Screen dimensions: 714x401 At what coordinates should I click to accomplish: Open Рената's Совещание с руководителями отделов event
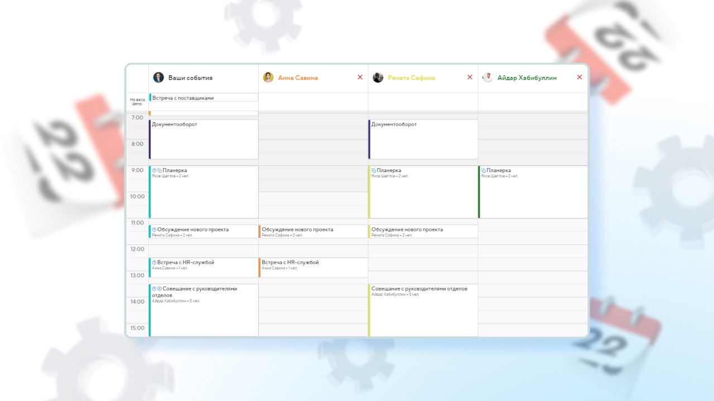point(423,310)
